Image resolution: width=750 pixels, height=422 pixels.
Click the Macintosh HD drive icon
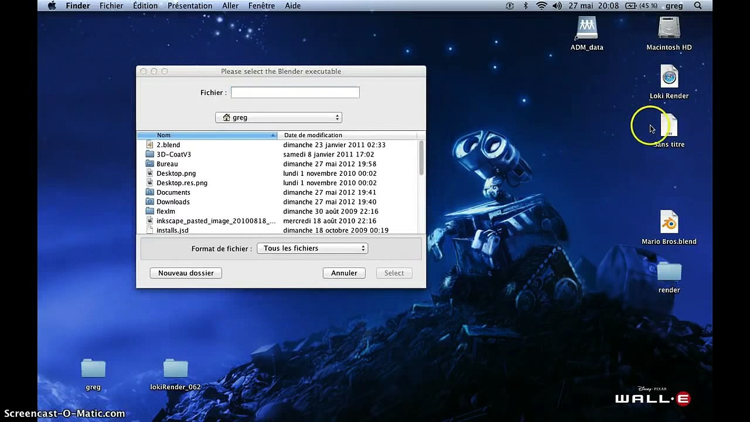(669, 29)
